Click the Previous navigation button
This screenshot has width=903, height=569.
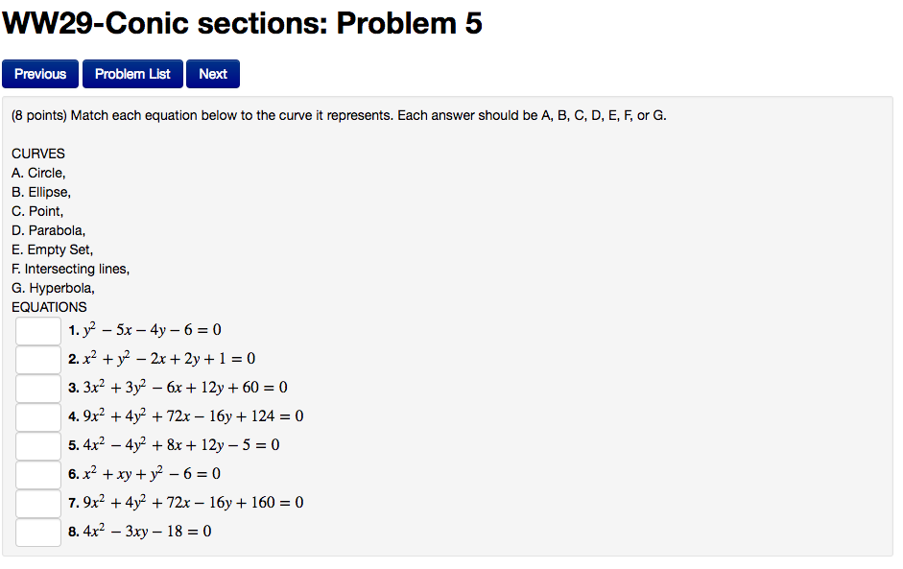point(39,73)
